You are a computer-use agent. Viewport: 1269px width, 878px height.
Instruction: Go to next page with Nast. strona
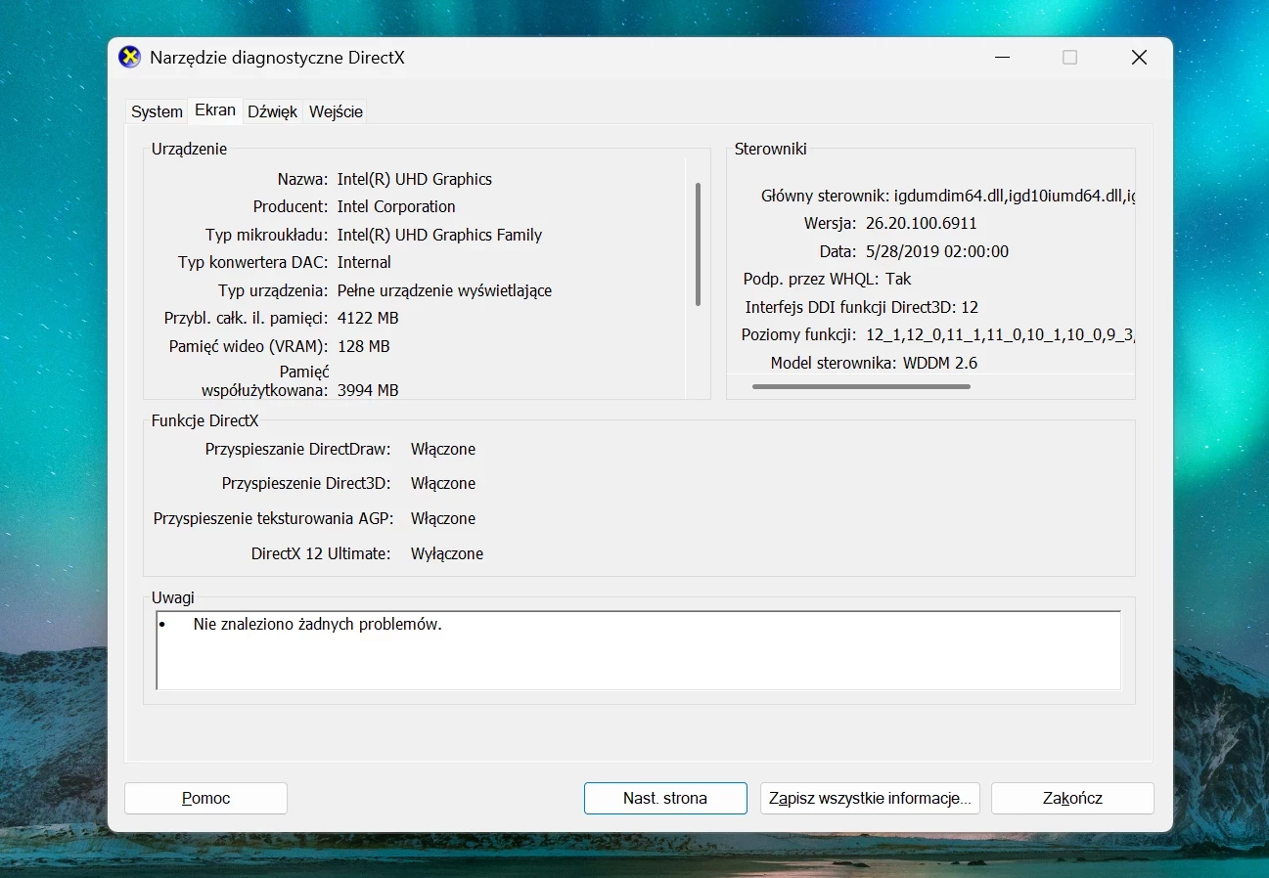[x=665, y=798]
